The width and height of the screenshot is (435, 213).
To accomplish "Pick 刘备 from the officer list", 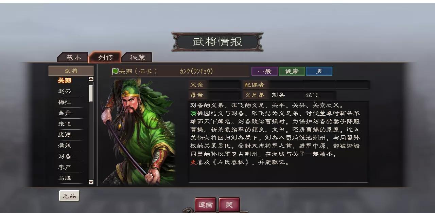I will (x=65, y=156).
